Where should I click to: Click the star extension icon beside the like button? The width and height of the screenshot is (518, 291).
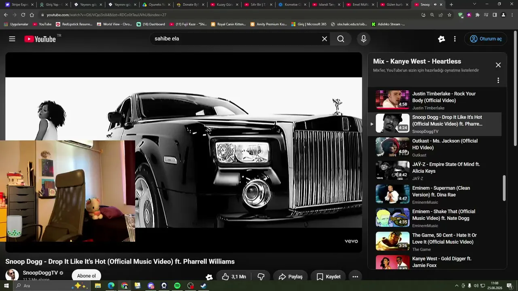(x=209, y=277)
